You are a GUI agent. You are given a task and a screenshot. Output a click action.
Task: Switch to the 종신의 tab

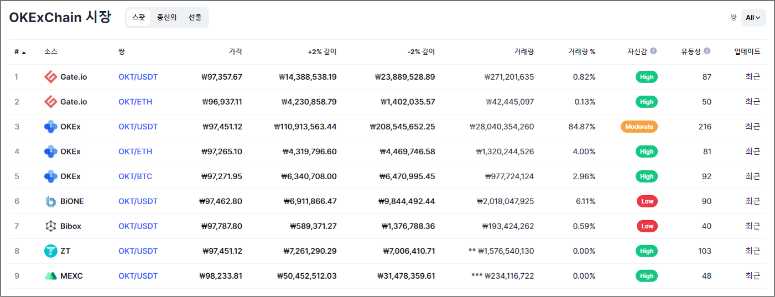167,18
